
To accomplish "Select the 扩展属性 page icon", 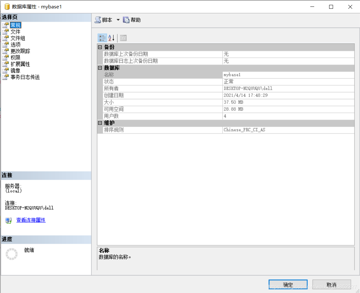I will pos(6,64).
